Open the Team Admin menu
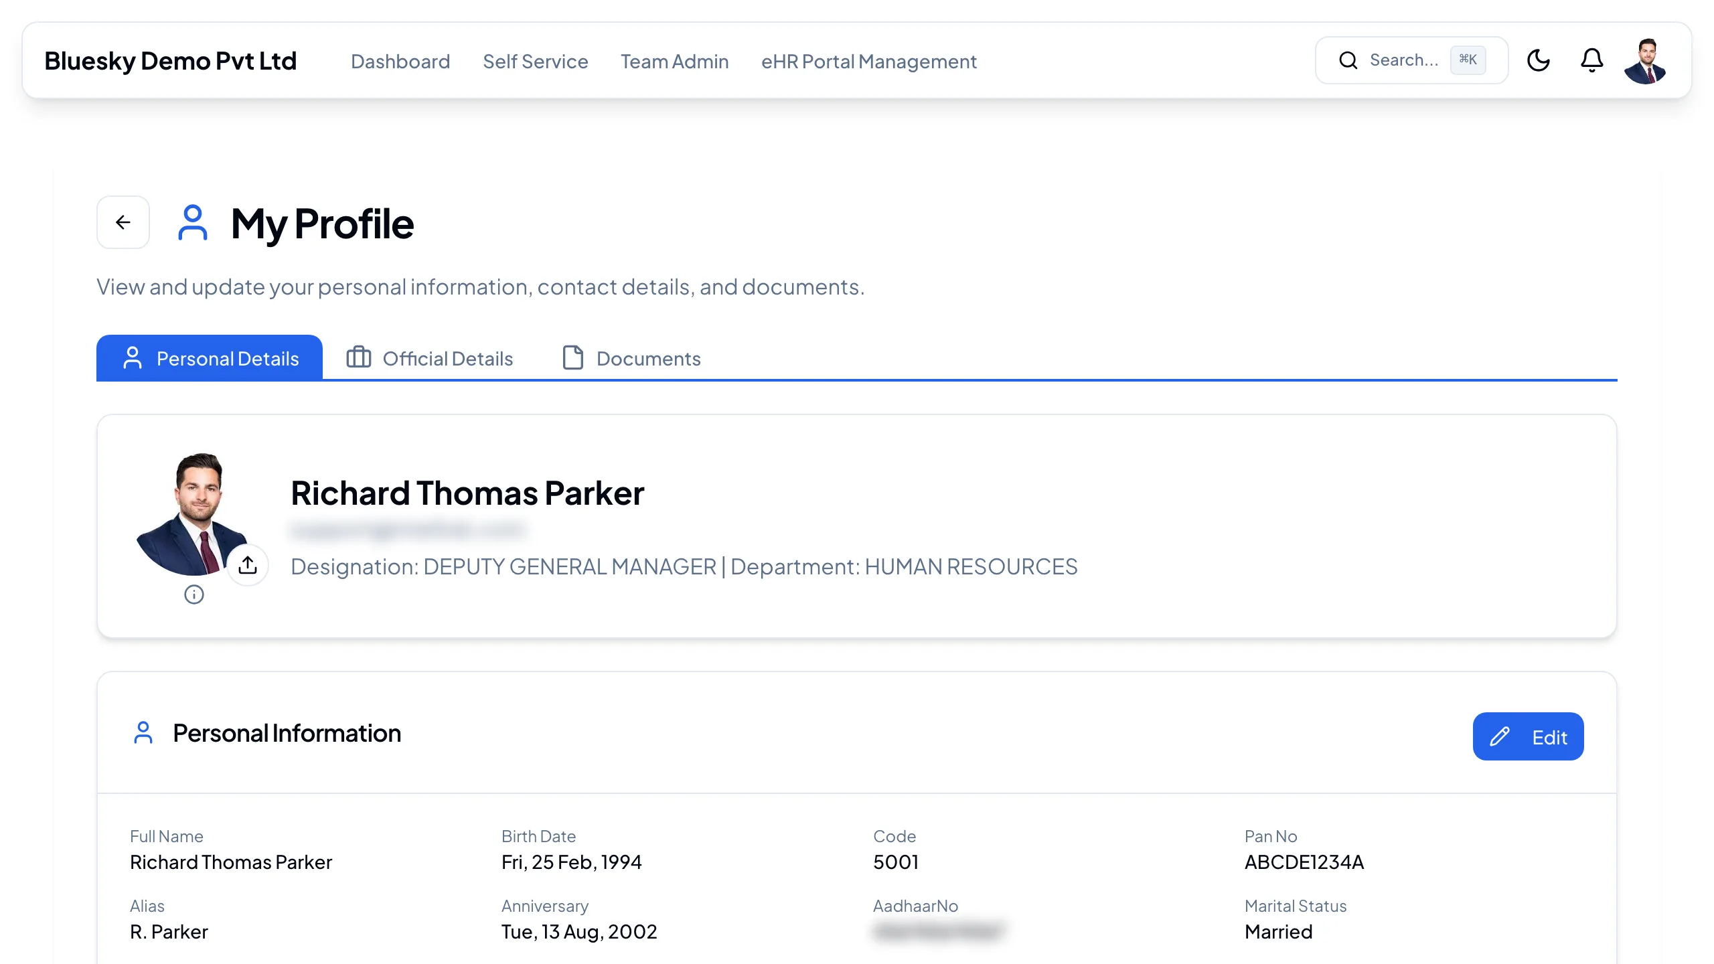1714x964 pixels. [674, 61]
